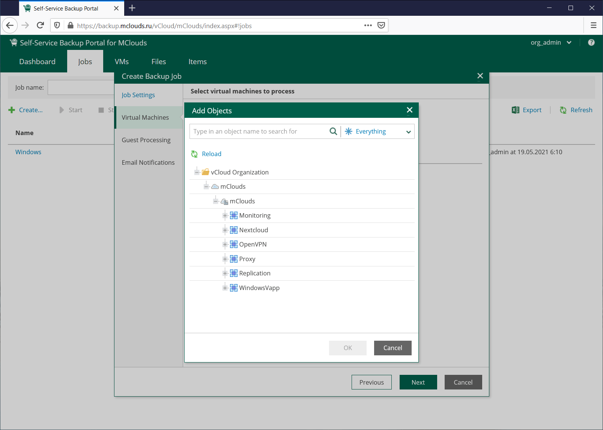Image resolution: width=603 pixels, height=430 pixels.
Task: Click the browser back arrow
Action: point(10,25)
